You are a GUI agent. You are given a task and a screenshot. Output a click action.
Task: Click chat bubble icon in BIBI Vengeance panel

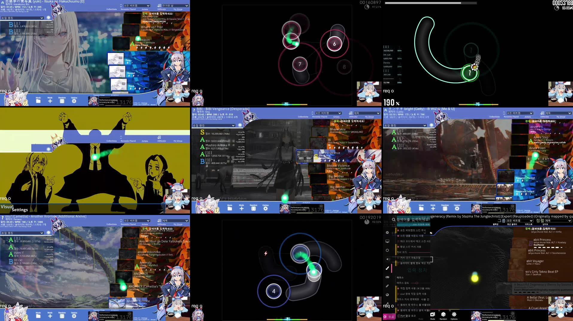pyautogui.click(x=240, y=125)
